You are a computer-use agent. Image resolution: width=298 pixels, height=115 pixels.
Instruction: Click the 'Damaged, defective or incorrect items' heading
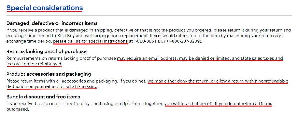[52, 23]
